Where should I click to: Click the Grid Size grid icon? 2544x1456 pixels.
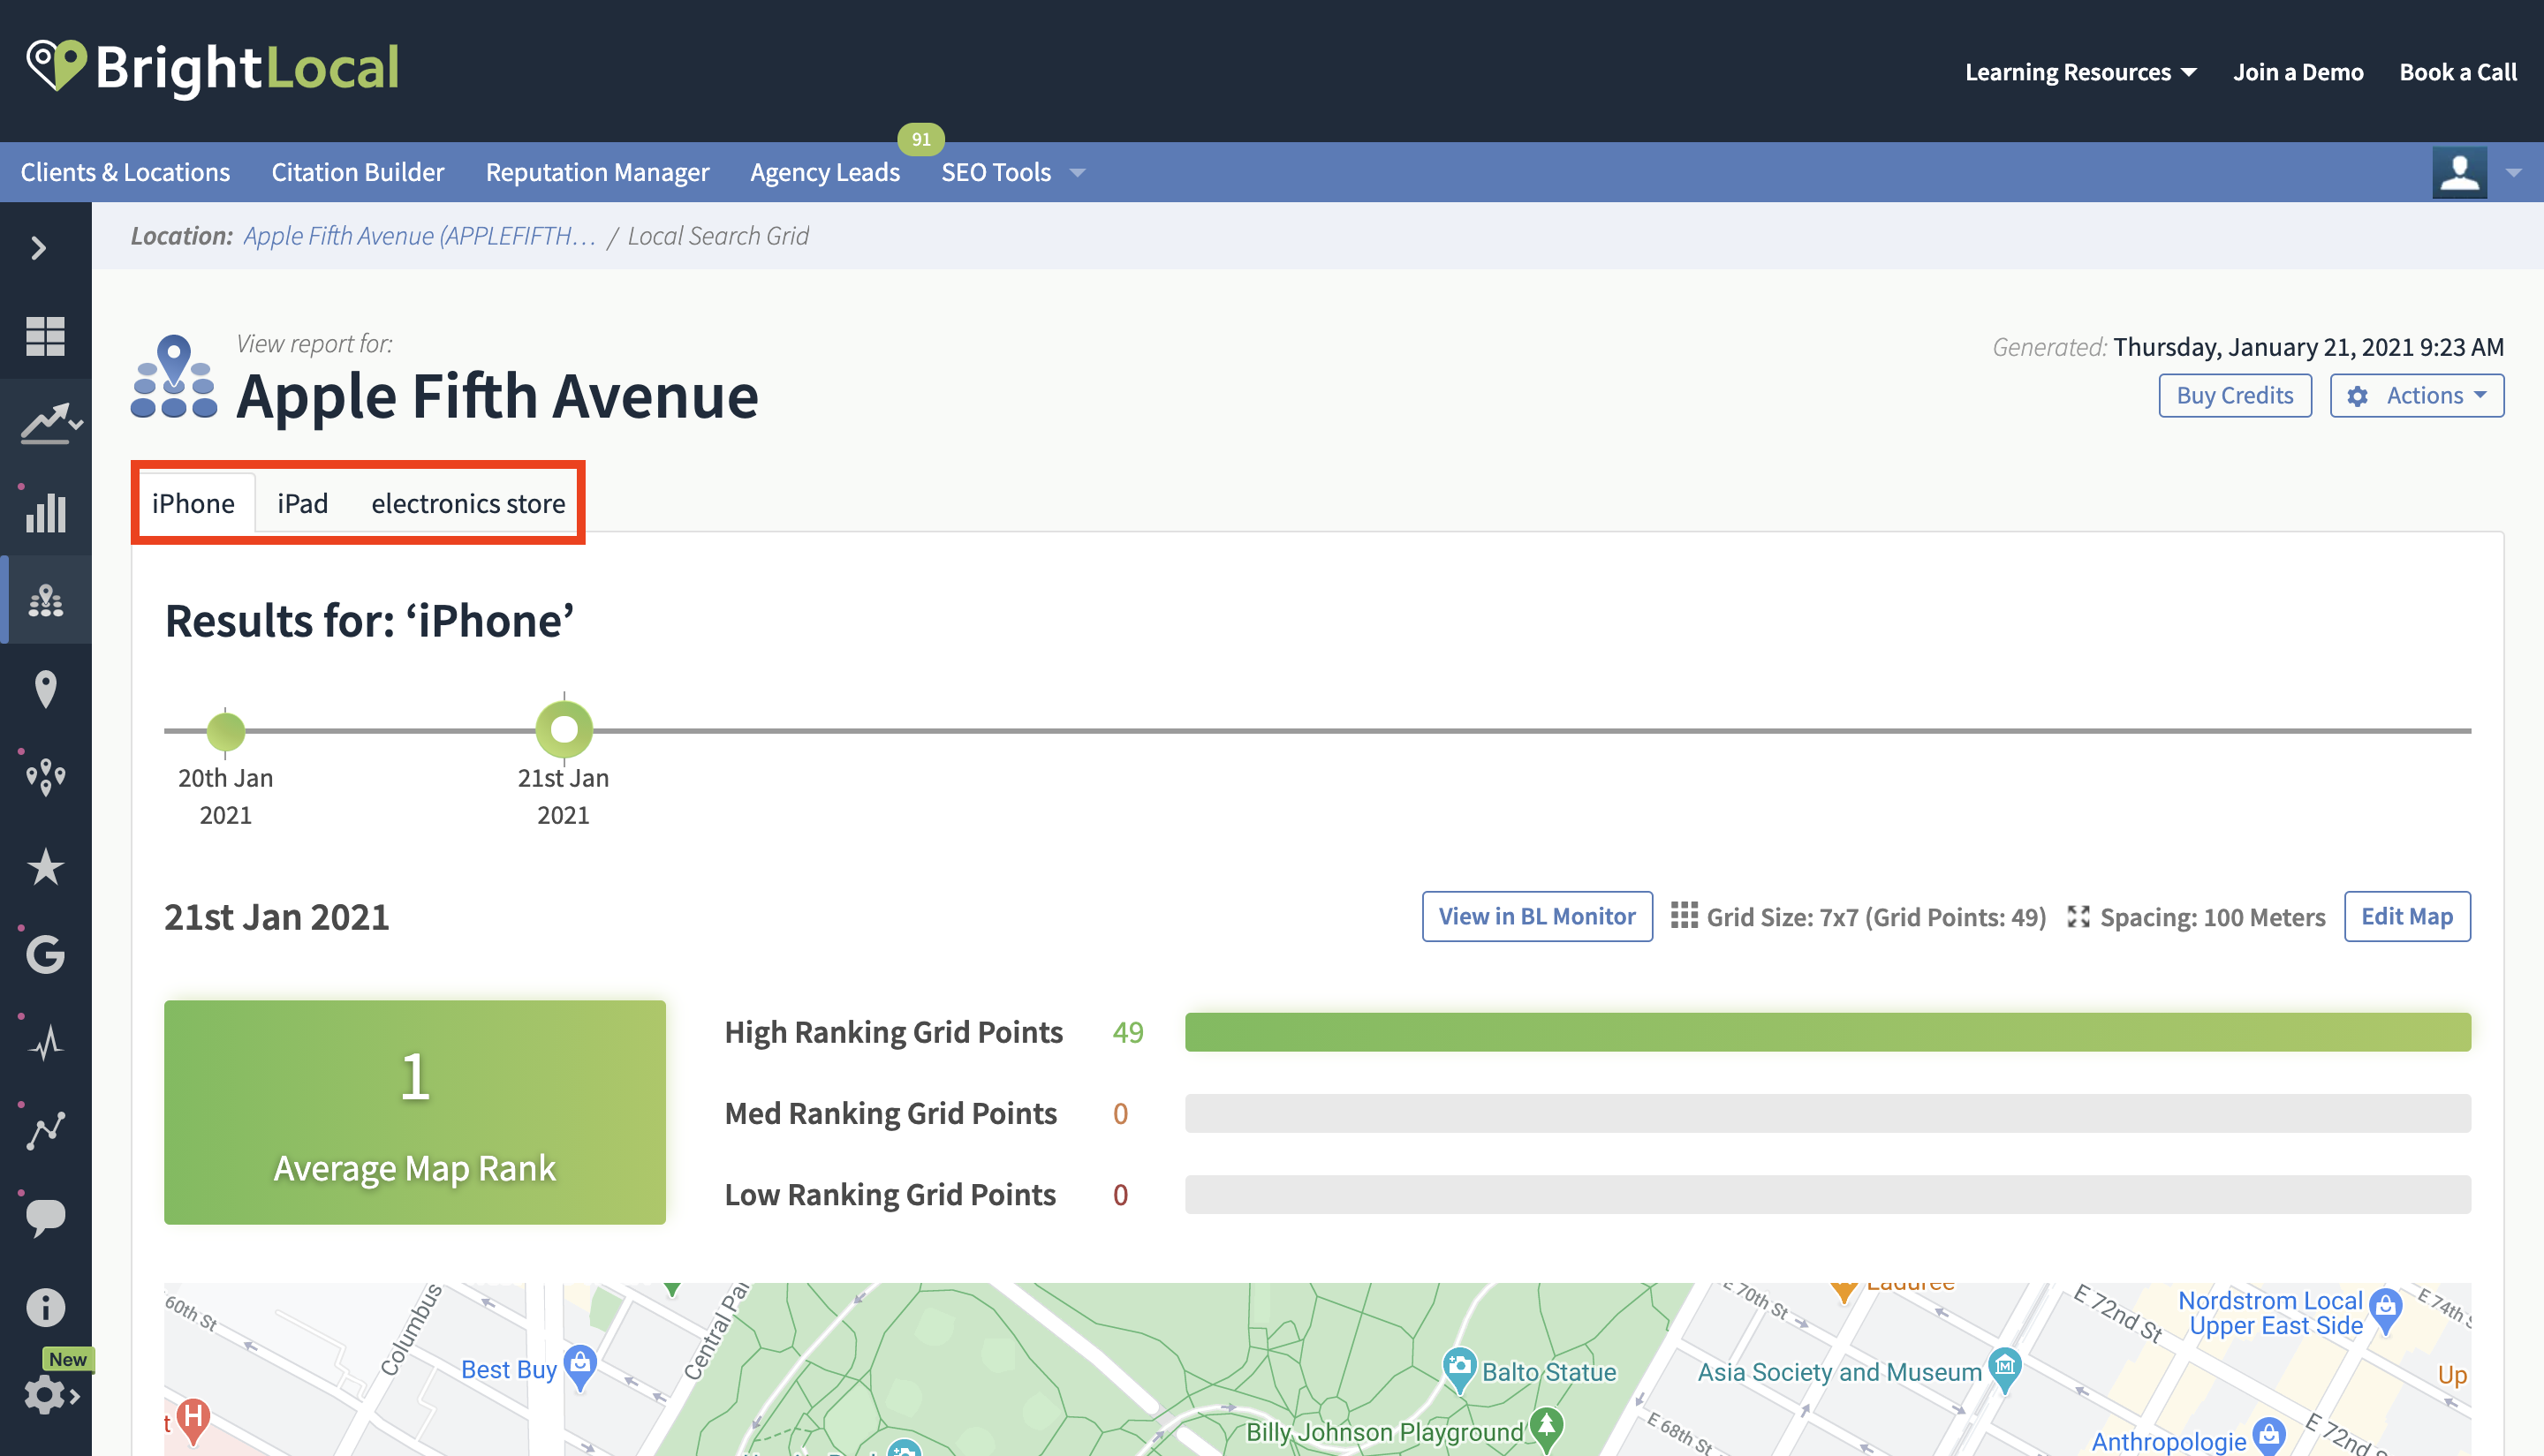1685,916
